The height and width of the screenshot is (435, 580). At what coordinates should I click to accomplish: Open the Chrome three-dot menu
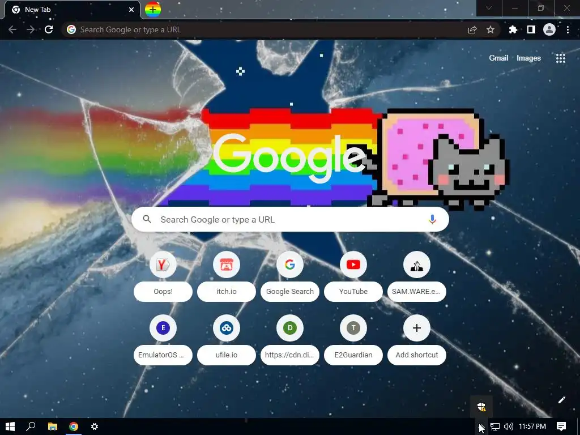pyautogui.click(x=568, y=29)
